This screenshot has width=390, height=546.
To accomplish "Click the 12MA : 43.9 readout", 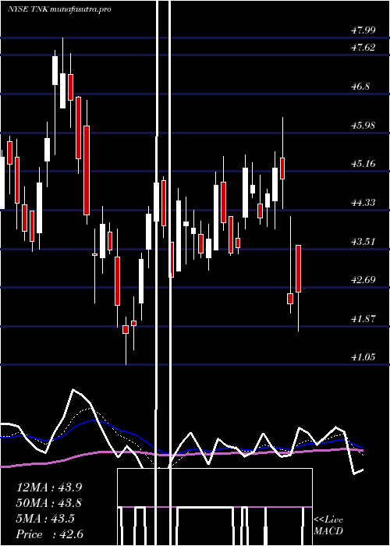I will pos(49,487).
